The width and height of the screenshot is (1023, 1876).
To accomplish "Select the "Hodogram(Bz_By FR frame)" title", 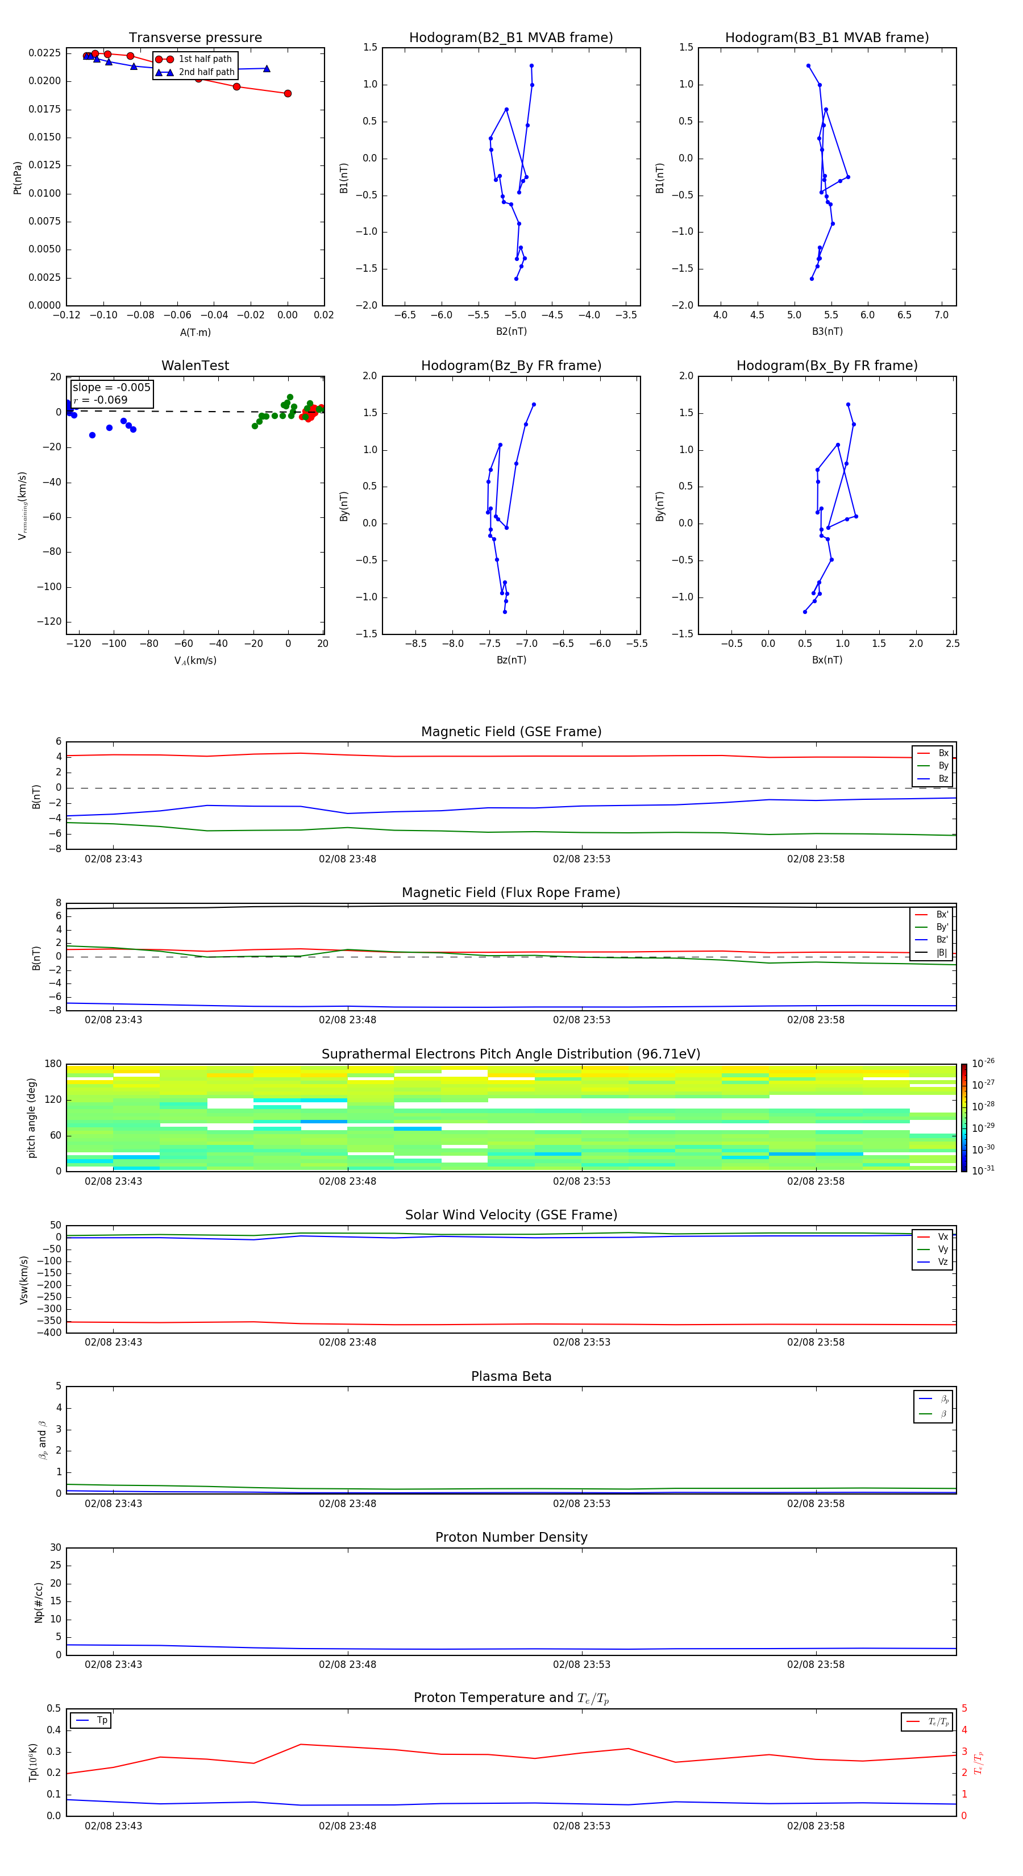I will 511,366.
